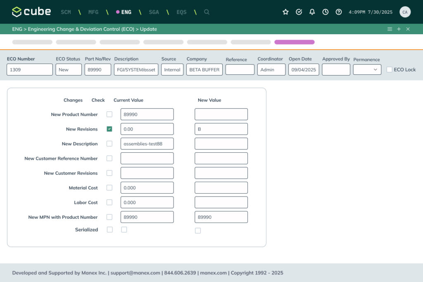Expand the Permanence dropdown
This screenshot has height=282, width=423.
(x=367, y=70)
